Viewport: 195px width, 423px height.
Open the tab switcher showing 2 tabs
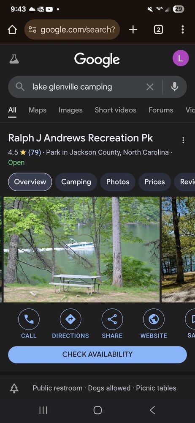click(158, 30)
